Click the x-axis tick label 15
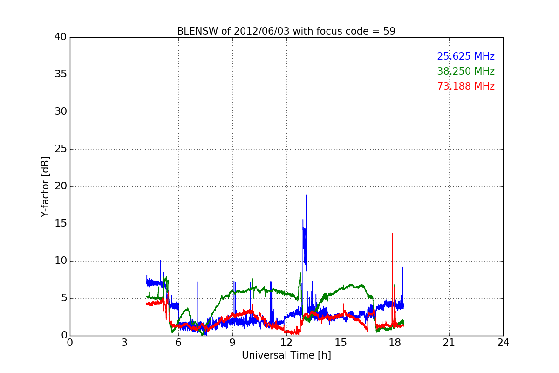 pos(341,342)
